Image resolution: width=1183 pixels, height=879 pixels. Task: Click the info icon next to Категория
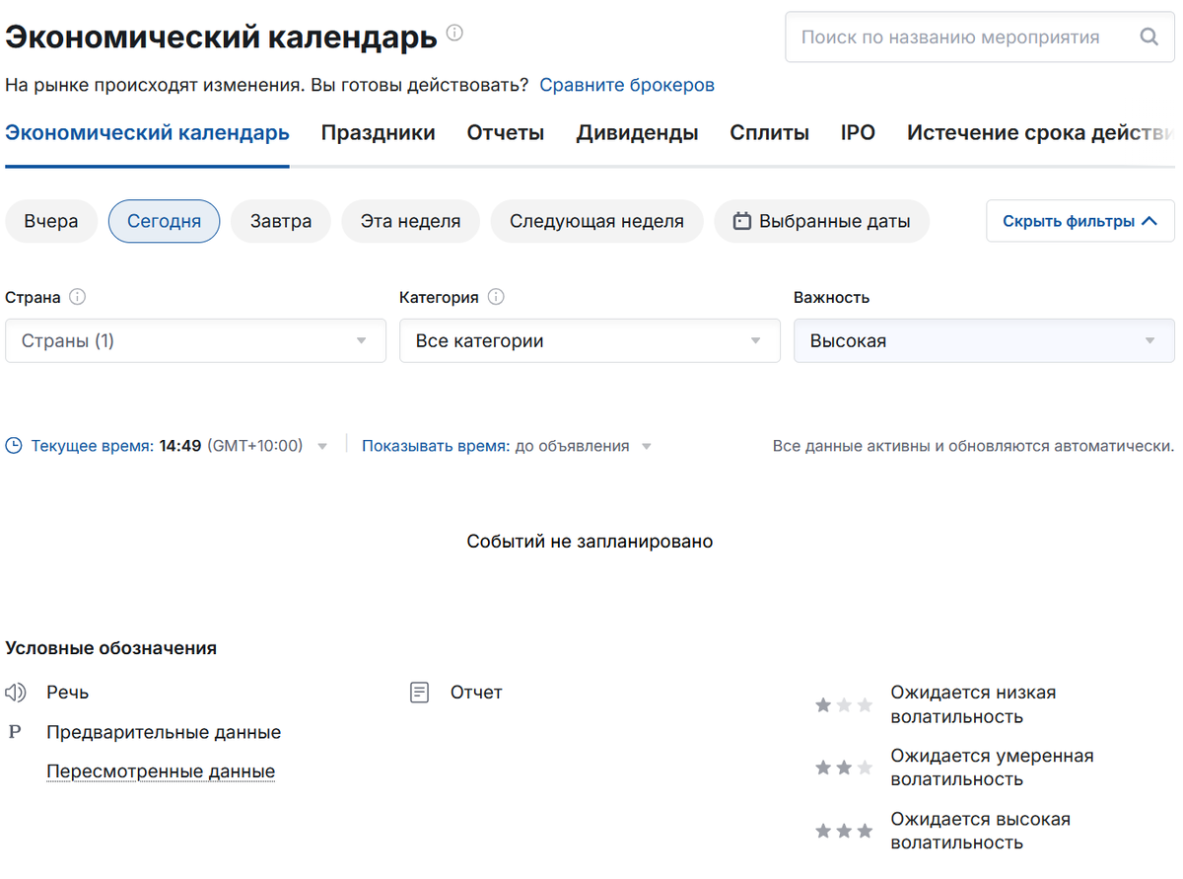pyautogui.click(x=497, y=296)
